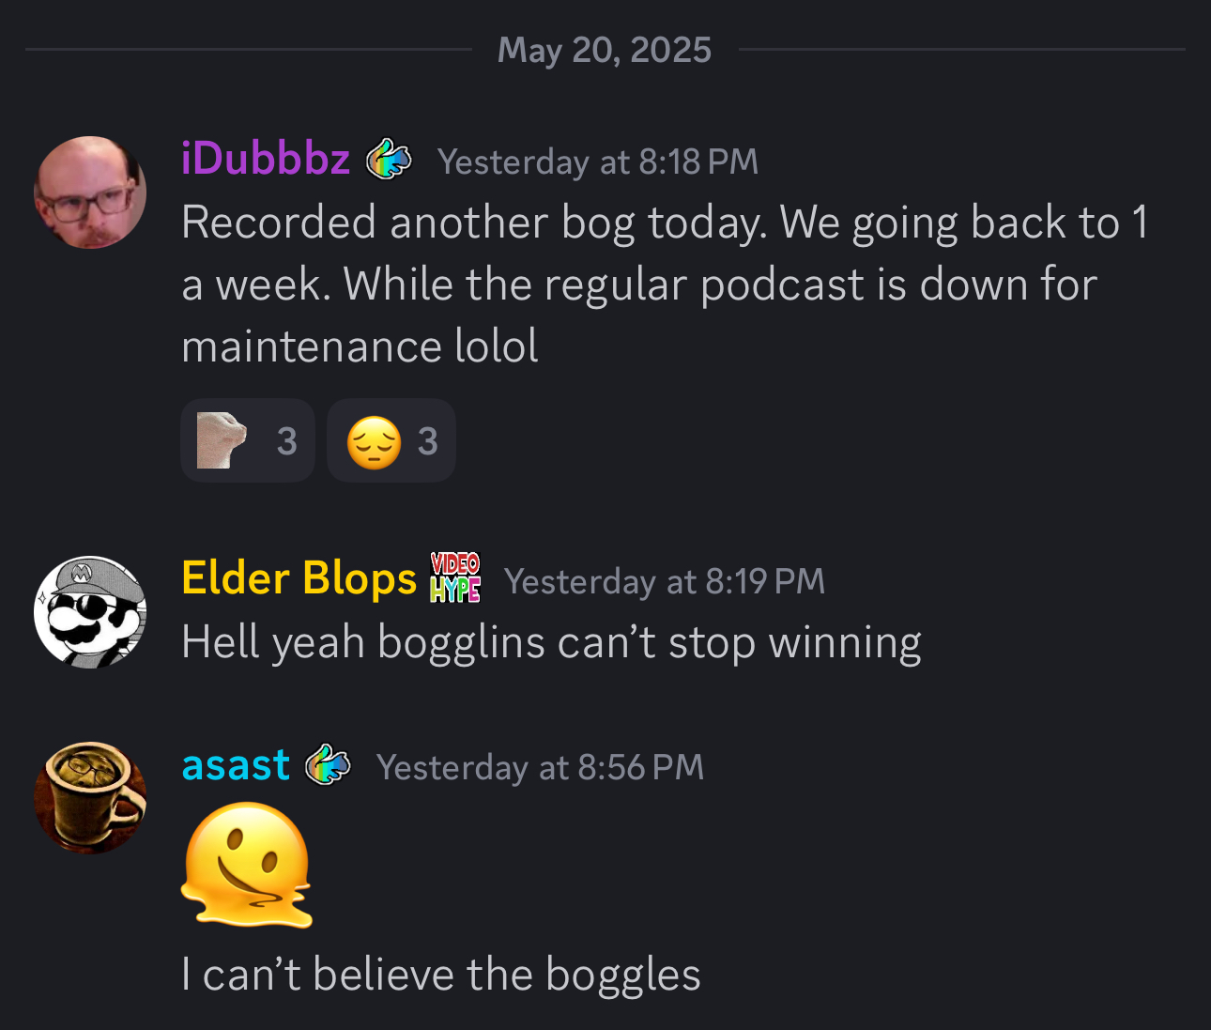Select the 'I can't believe the boggles' message
Screen dimensions: 1211x1030
441,975
